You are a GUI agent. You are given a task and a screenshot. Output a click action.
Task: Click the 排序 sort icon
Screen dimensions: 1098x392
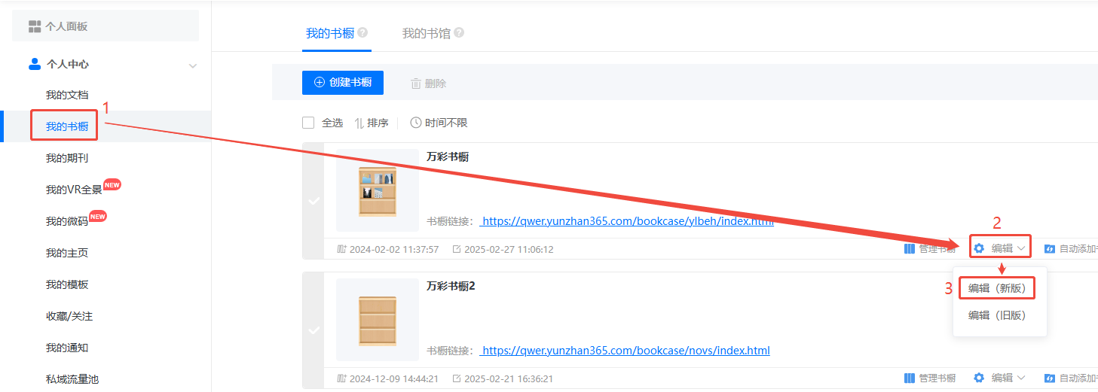359,123
